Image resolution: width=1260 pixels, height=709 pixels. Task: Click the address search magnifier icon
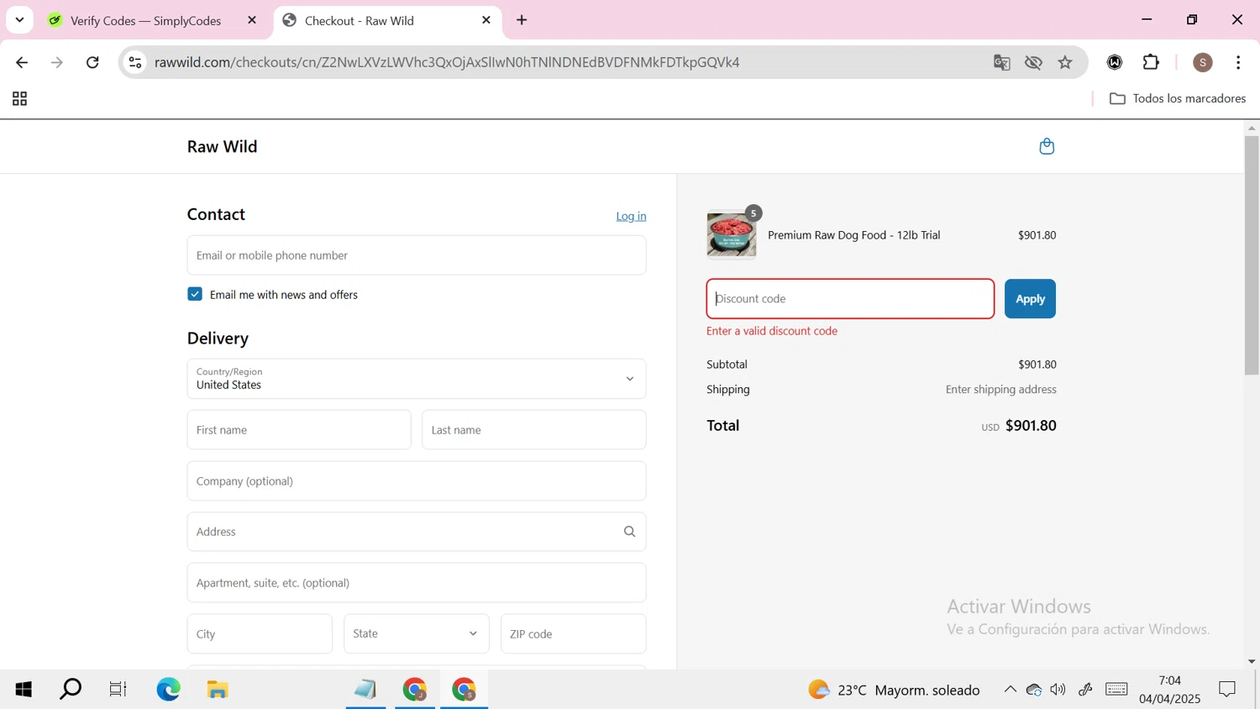coord(629,532)
